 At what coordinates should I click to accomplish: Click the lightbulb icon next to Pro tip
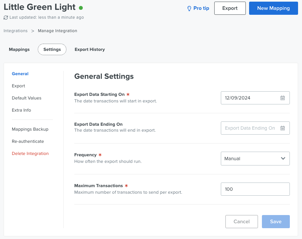[x=189, y=8]
